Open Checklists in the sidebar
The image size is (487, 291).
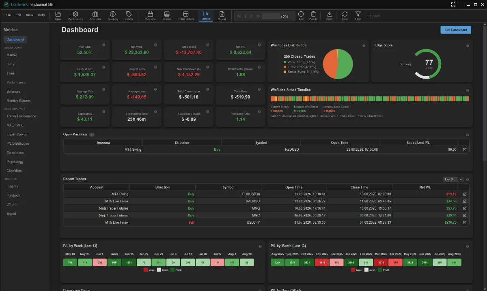click(14, 171)
